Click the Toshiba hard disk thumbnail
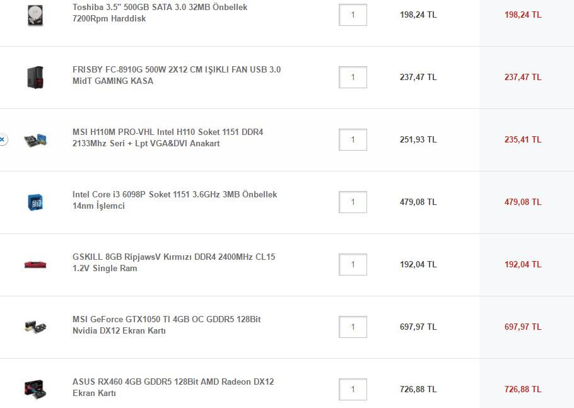The width and height of the screenshot is (574, 408). click(35, 15)
